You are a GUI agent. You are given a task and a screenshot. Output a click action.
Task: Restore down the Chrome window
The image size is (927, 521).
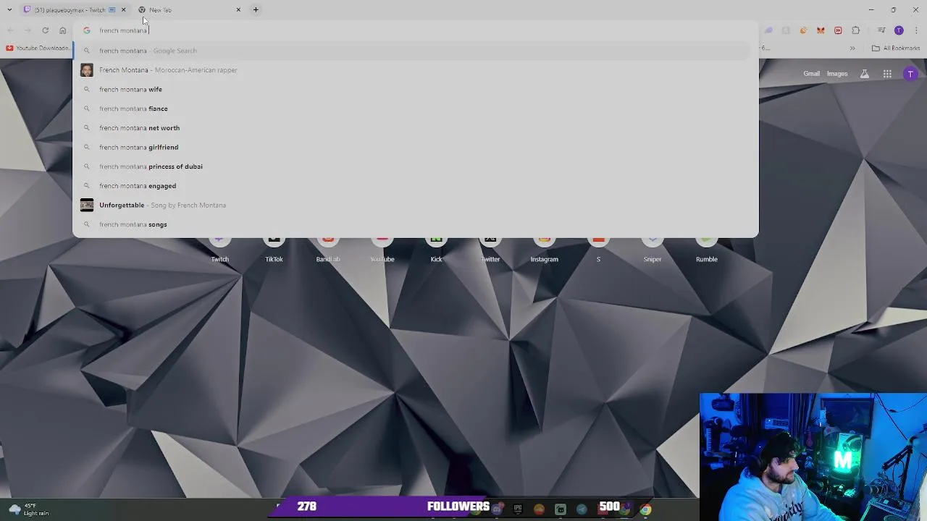[894, 9]
